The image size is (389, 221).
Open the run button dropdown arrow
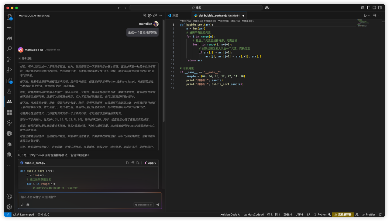[x=369, y=16]
